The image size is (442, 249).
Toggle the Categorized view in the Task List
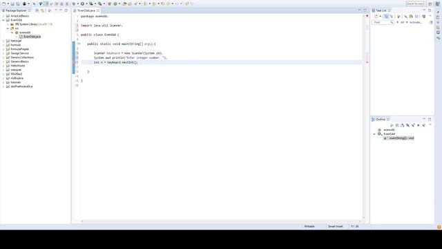386,17
